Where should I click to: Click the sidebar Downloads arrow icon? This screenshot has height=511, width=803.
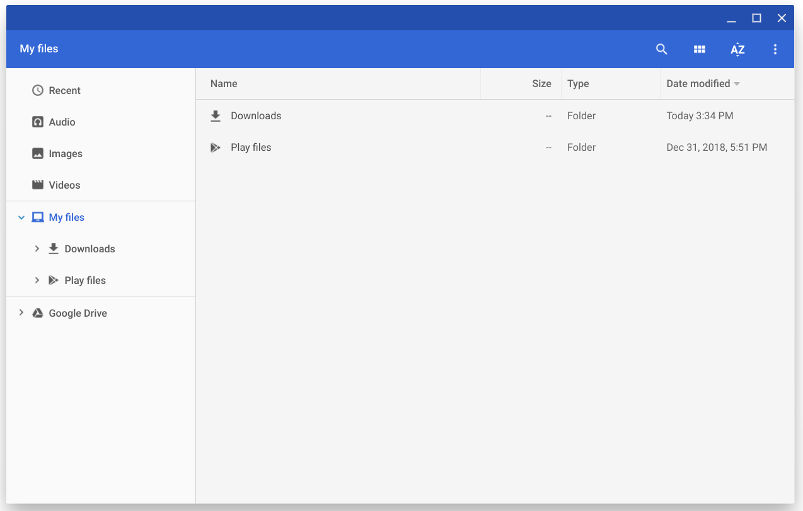[54, 249]
